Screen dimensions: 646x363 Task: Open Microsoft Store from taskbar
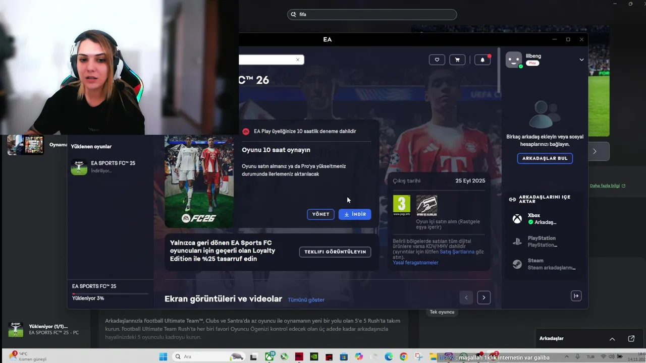point(344,356)
